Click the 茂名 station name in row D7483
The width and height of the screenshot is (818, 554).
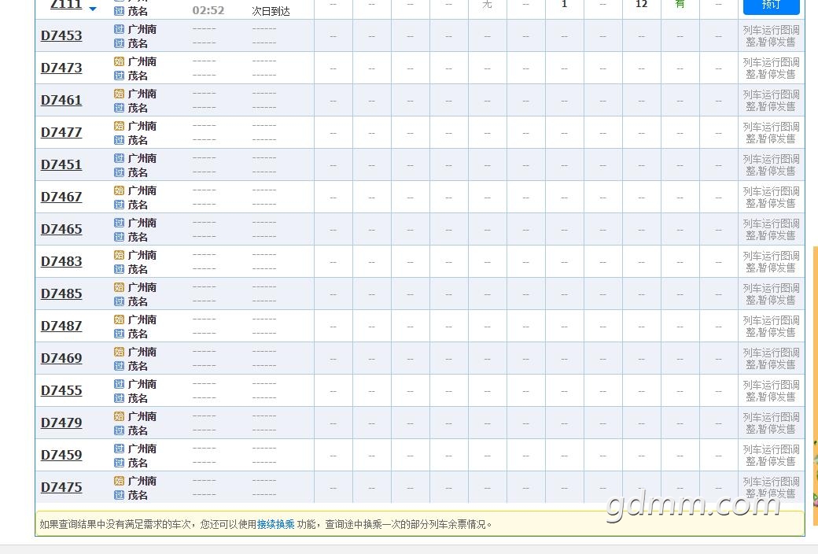point(138,269)
